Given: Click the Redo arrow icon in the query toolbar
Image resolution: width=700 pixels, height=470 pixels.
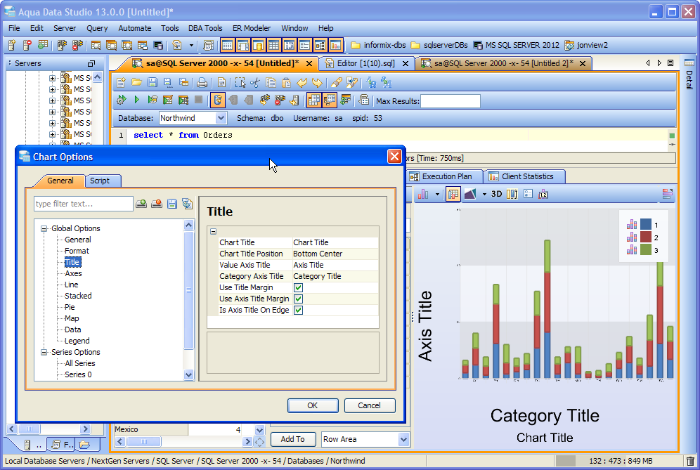Looking at the screenshot, I should tap(317, 82).
